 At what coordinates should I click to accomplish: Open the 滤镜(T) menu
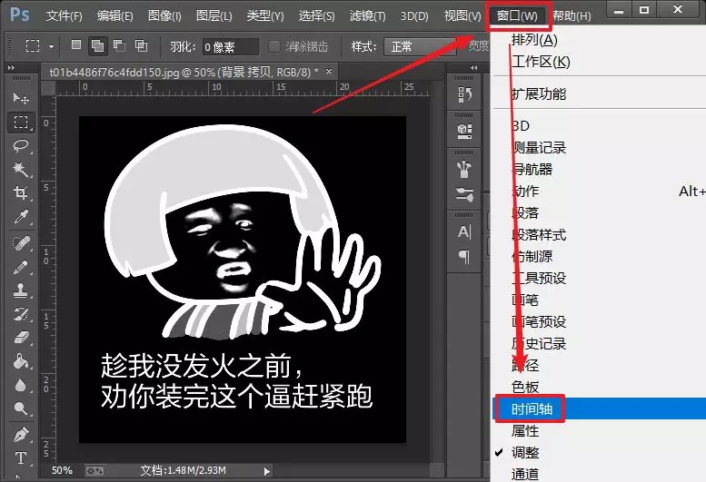pos(367,16)
